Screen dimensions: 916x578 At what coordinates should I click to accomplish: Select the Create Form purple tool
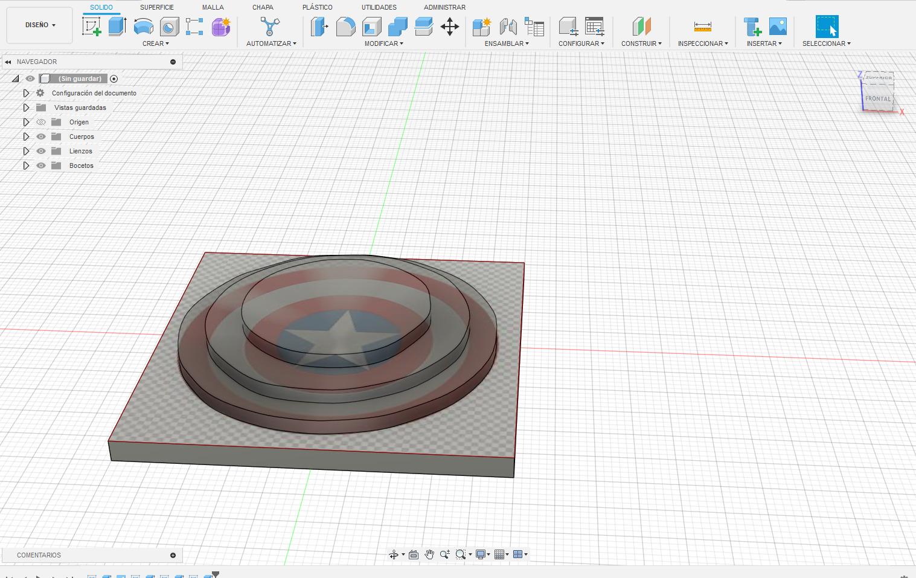point(221,27)
